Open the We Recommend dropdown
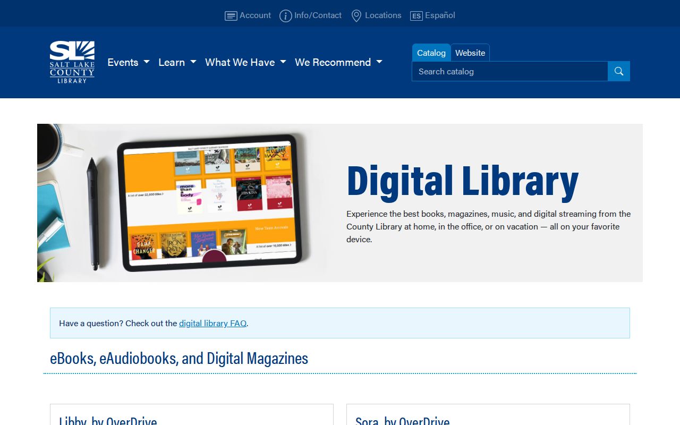The width and height of the screenshot is (680, 425). pyautogui.click(x=338, y=62)
